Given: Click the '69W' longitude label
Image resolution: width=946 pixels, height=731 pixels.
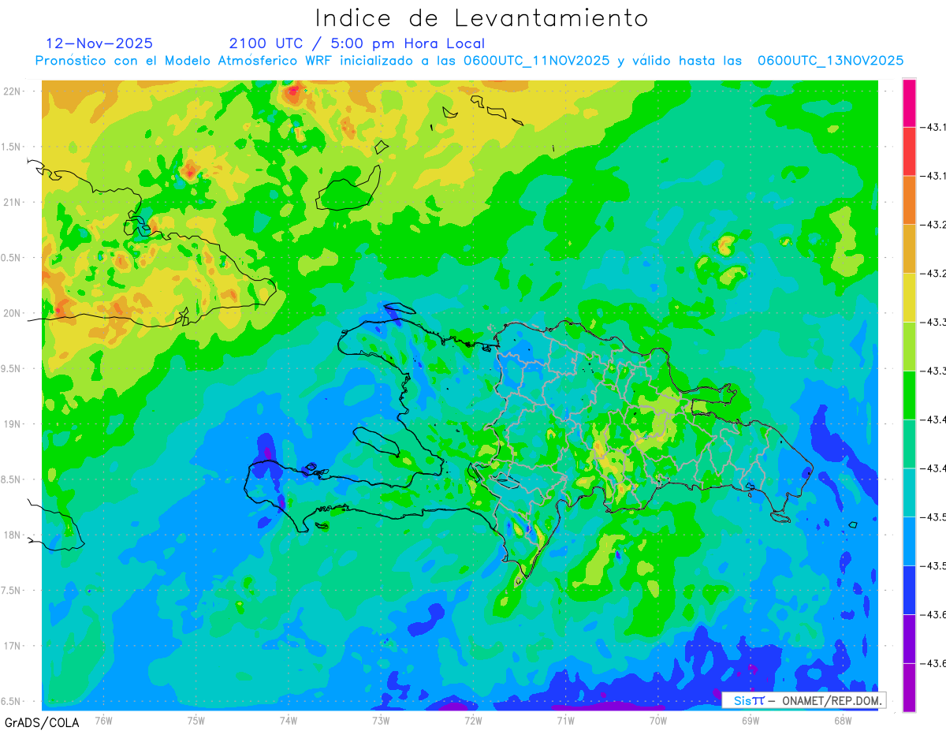Looking at the screenshot, I should (750, 719).
